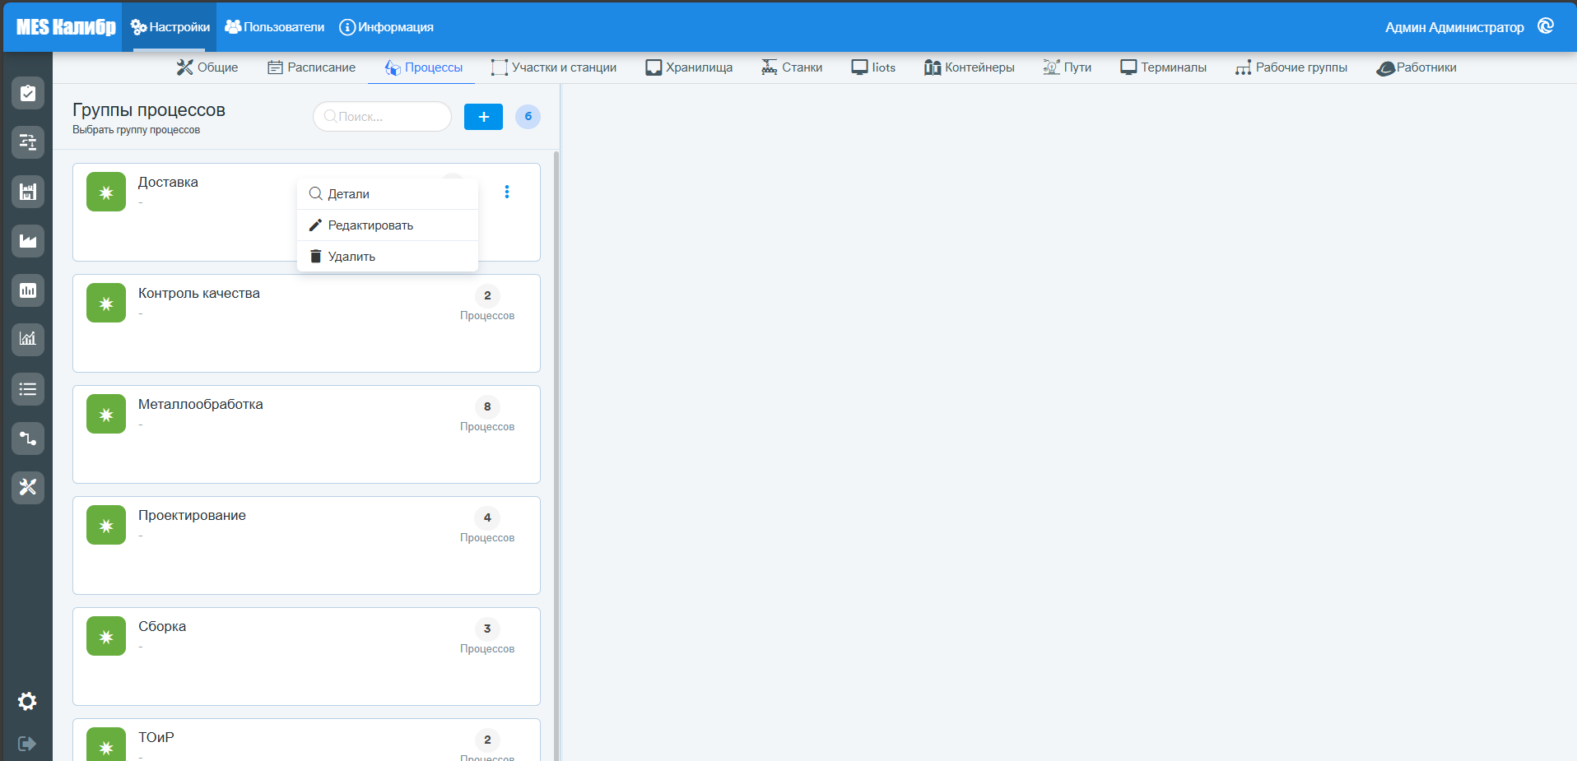Click process count 3 of Сборка
The image size is (1577, 761).
(x=487, y=629)
